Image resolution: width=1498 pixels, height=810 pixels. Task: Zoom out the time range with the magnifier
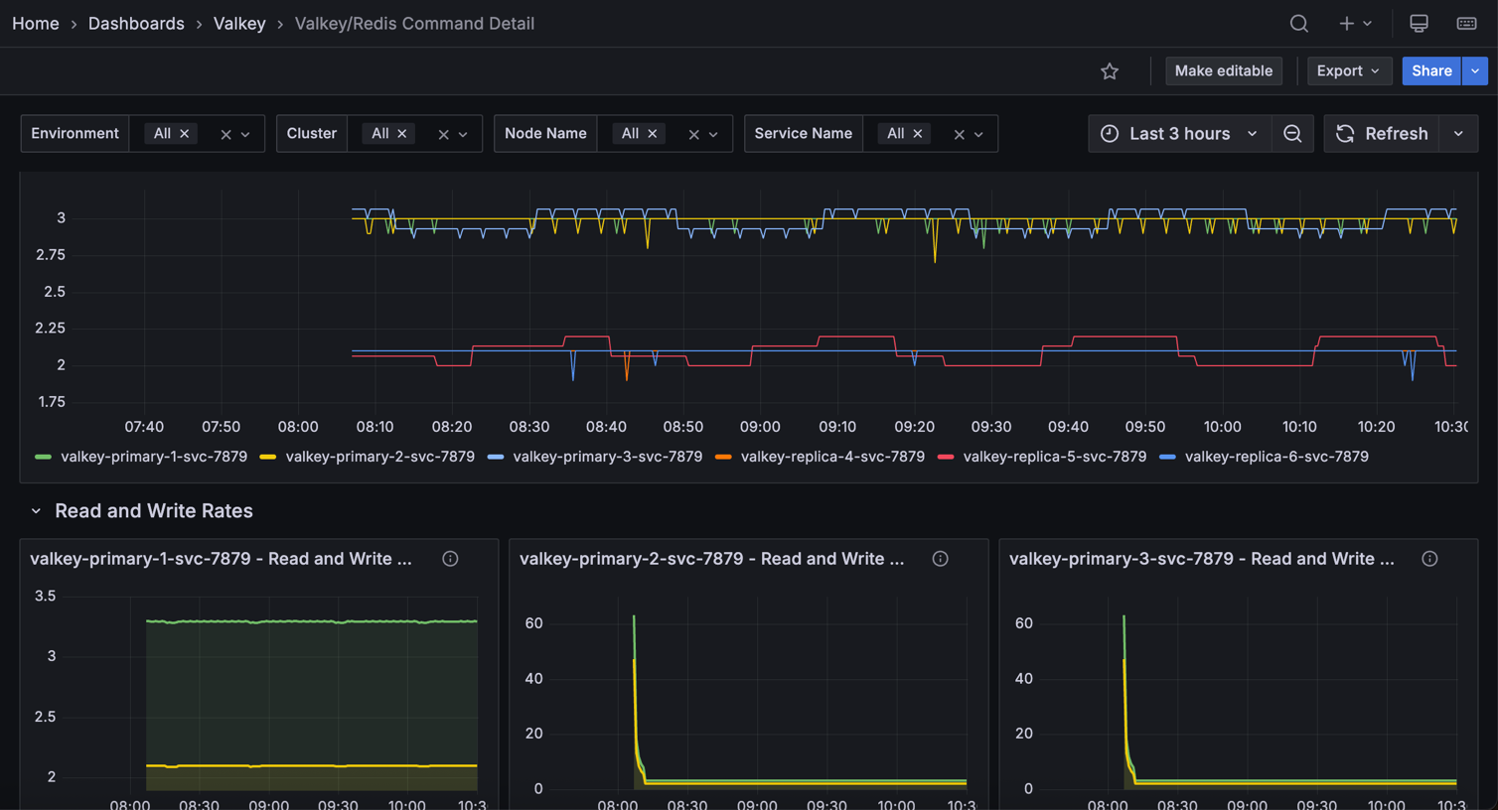coord(1292,133)
